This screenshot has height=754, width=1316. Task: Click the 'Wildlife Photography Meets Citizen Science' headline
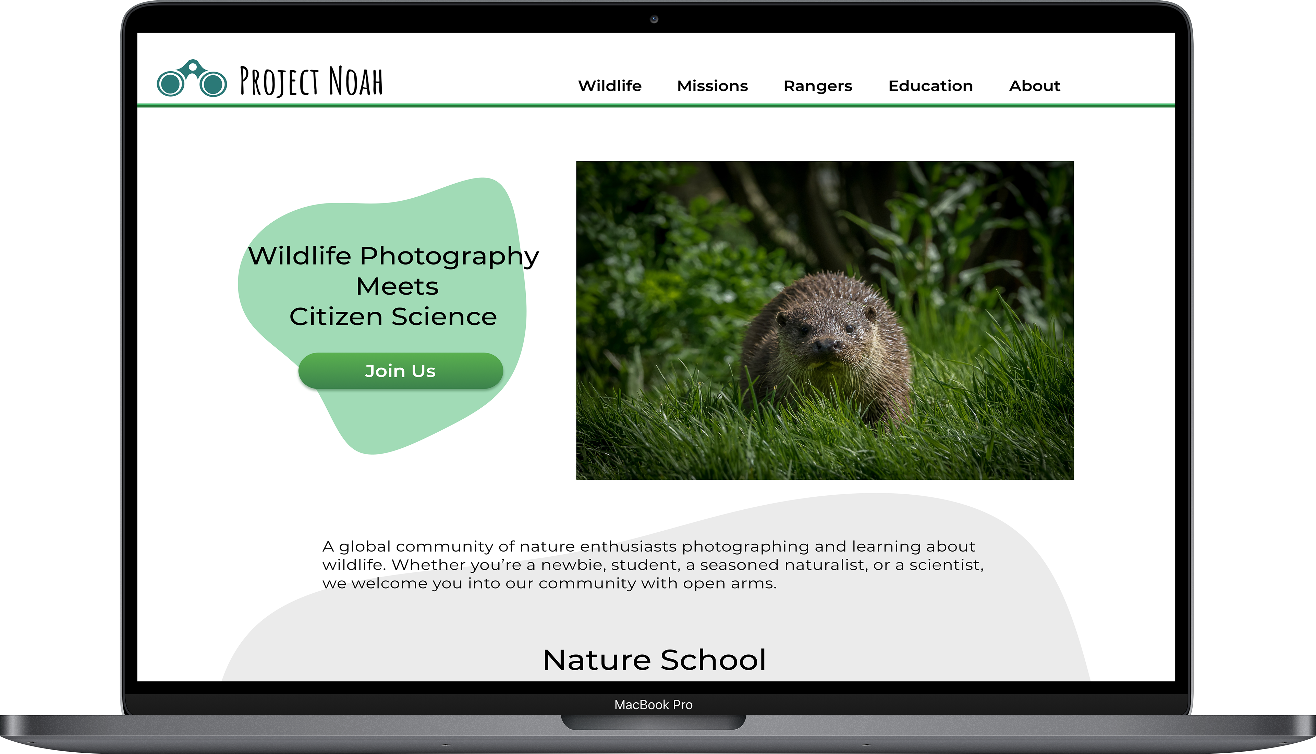pyautogui.click(x=393, y=286)
